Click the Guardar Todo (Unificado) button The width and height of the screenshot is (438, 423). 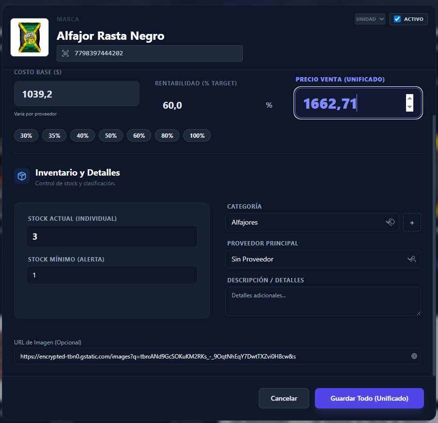pyautogui.click(x=369, y=398)
